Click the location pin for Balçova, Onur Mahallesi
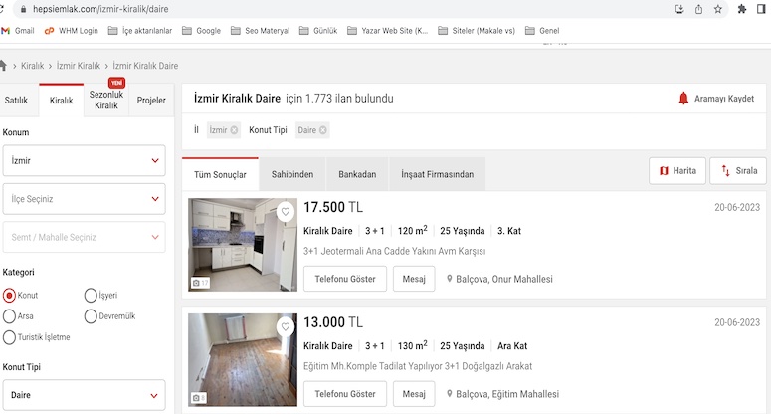The height and width of the screenshot is (414, 771). point(449,279)
